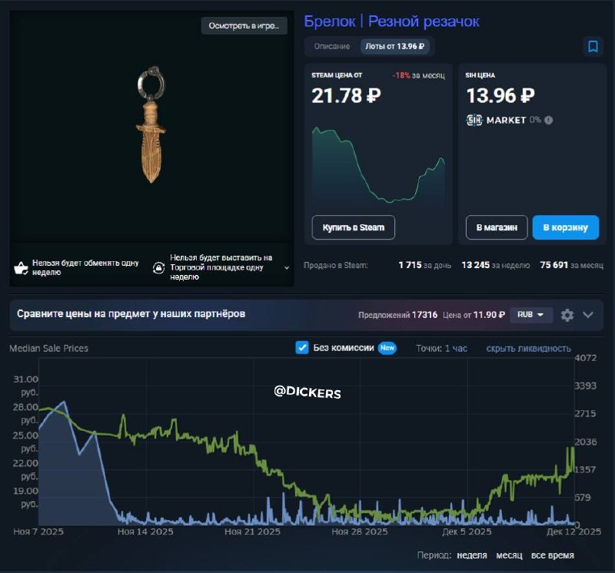This screenshot has height=573, width=615.
Task: Uncheck the 'Без комиссии' checkbox
Action: click(302, 348)
